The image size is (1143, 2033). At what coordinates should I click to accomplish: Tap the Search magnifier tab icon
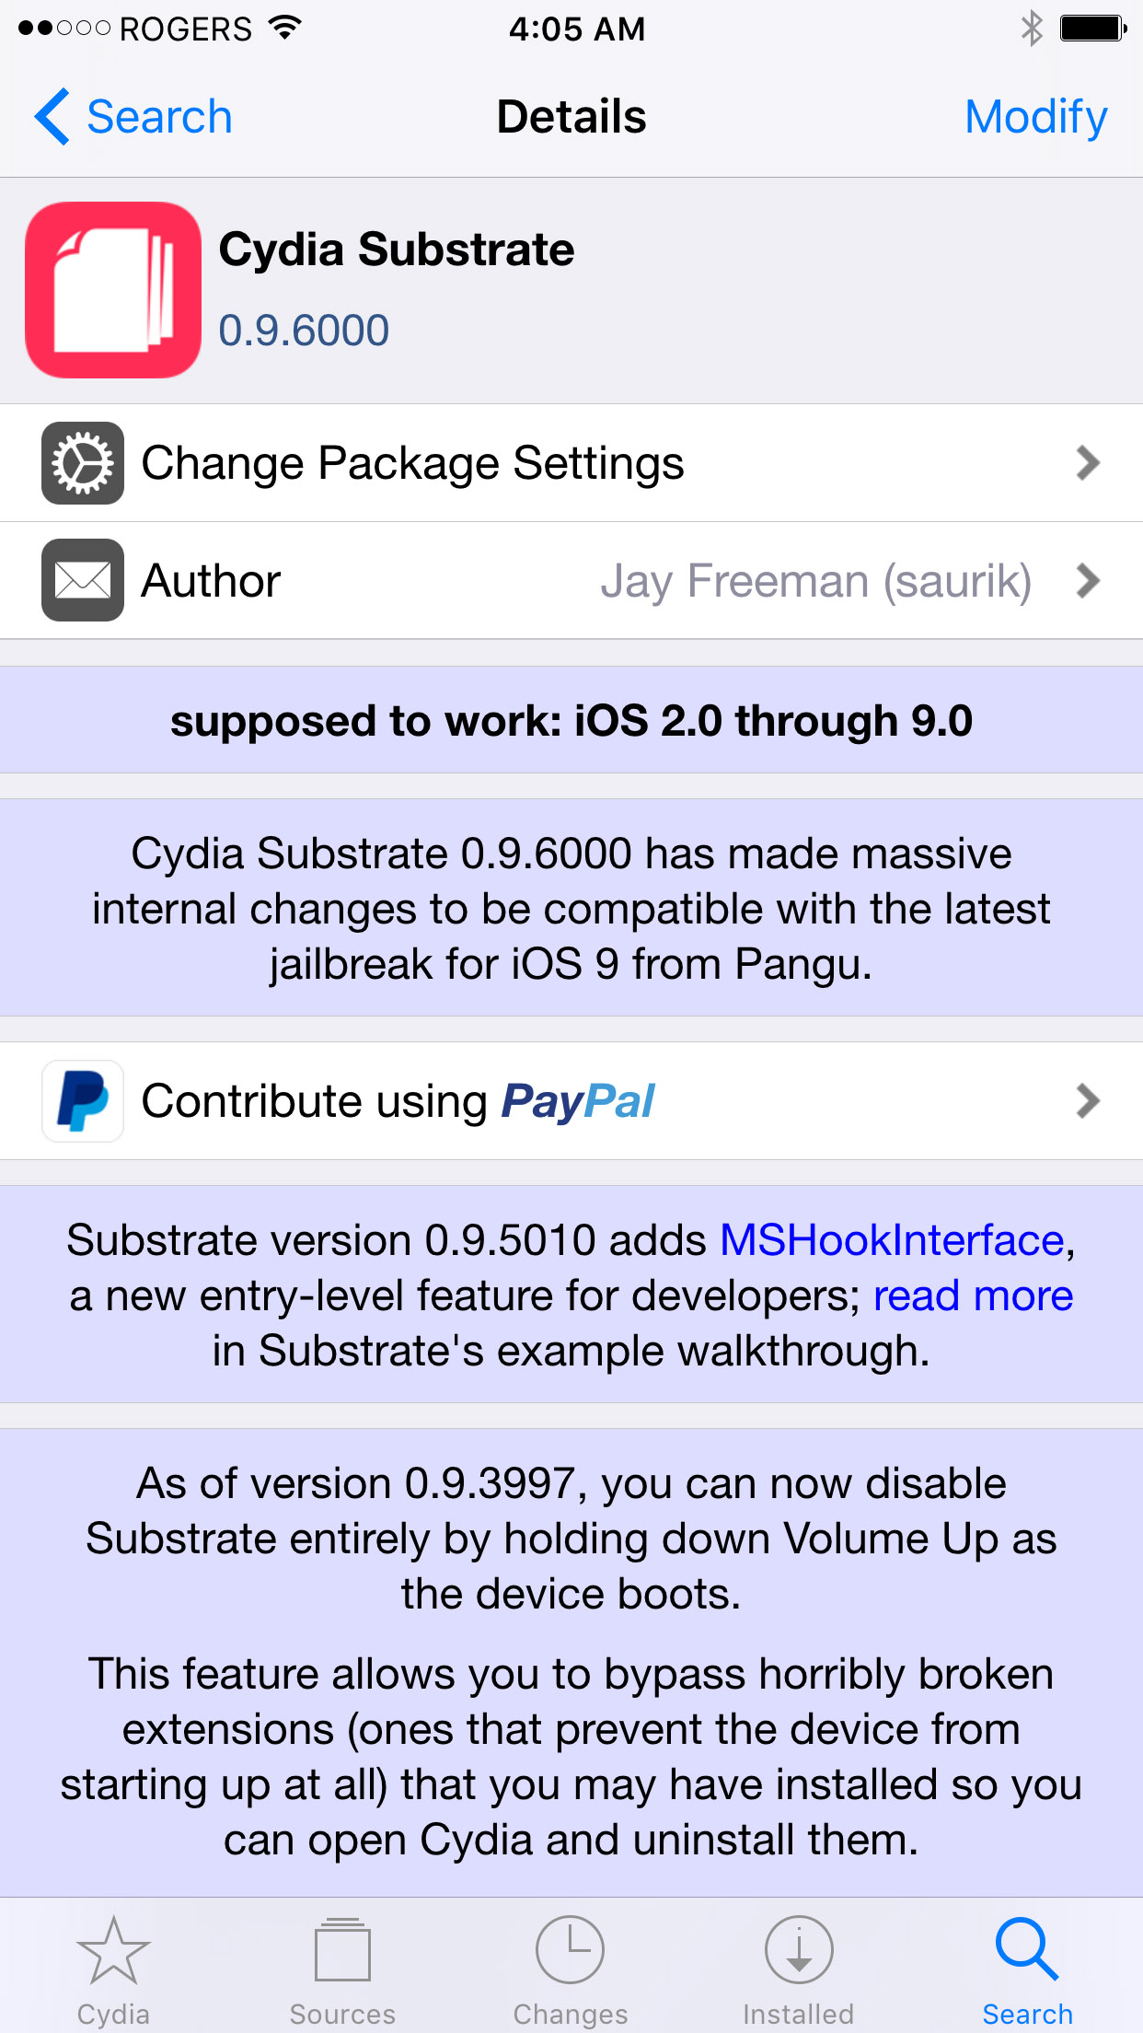(x=1027, y=1950)
